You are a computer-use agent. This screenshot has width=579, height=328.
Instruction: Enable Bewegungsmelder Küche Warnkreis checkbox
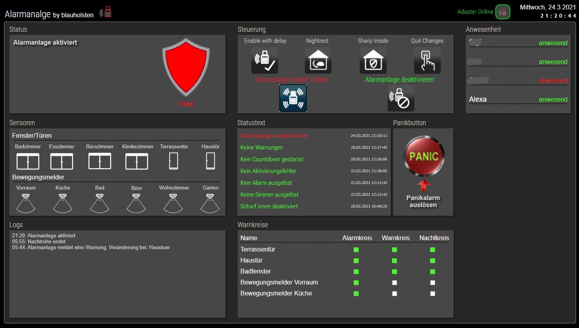394,293
